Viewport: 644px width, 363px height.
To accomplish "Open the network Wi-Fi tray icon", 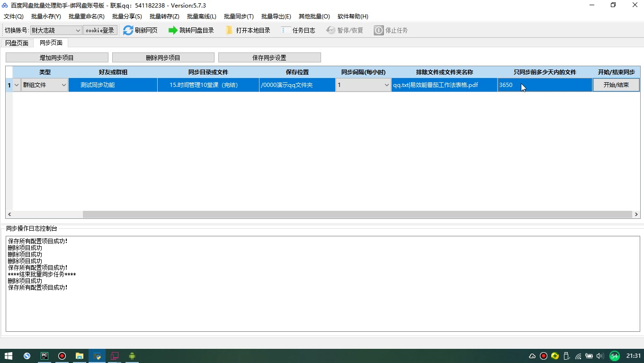I will click(x=578, y=356).
